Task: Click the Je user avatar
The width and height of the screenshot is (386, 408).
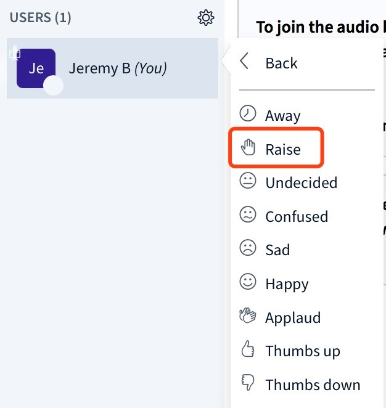Action: [x=36, y=68]
